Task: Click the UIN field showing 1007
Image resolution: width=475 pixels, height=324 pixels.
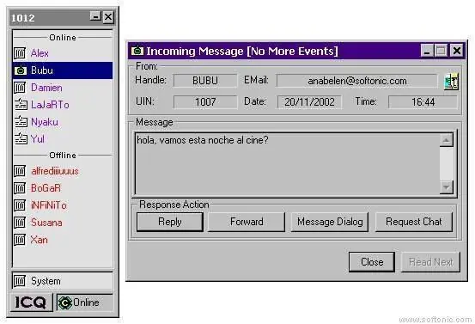Action: pos(205,101)
